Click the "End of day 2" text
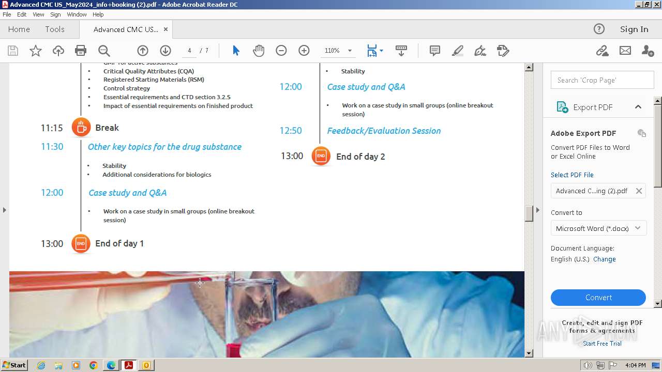Viewport: 662px width, 372px height. click(360, 157)
